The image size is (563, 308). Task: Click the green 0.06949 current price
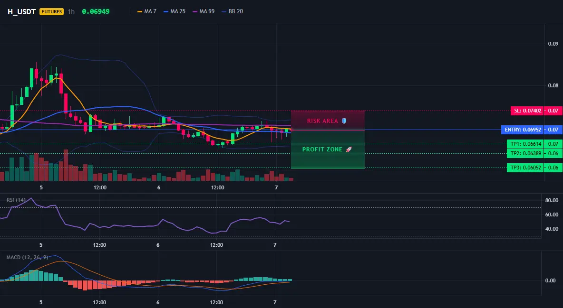96,11
